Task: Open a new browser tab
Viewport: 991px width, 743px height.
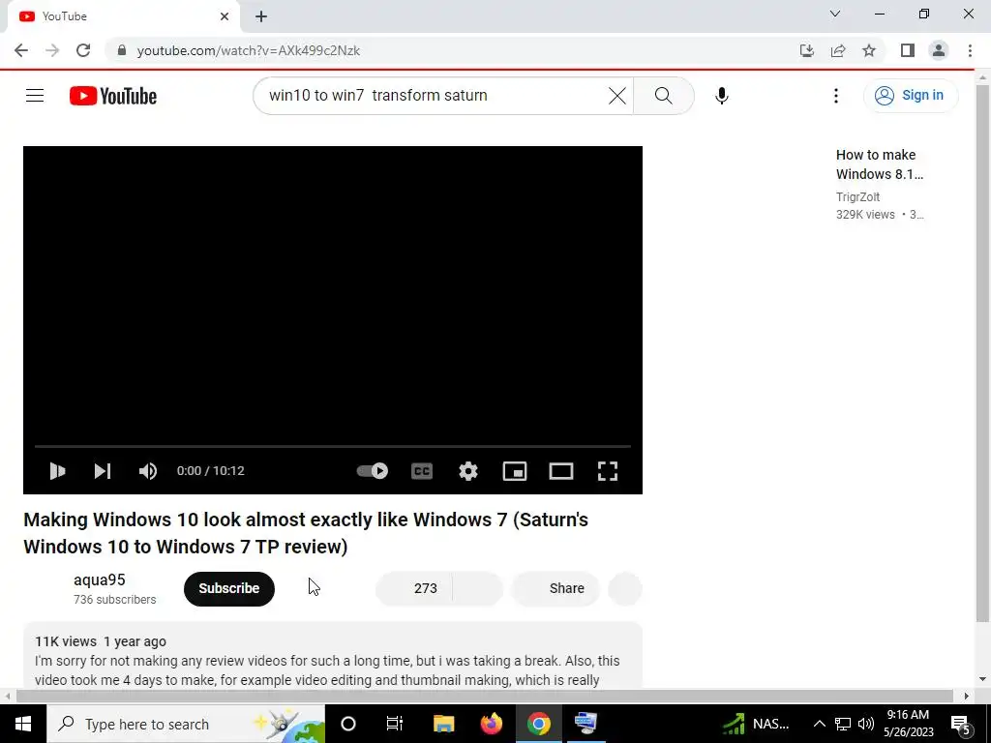Action: [261, 16]
